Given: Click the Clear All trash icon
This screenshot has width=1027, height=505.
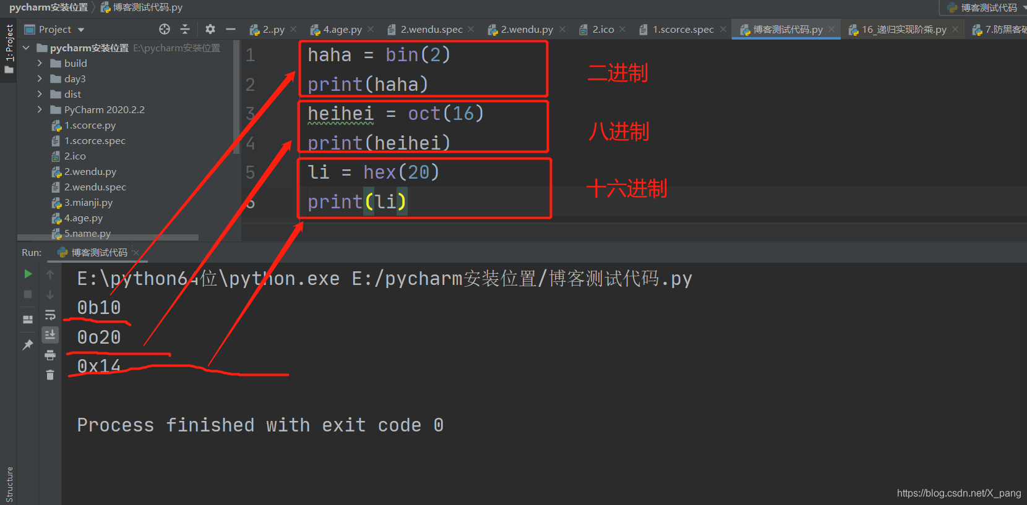Looking at the screenshot, I should (x=50, y=375).
